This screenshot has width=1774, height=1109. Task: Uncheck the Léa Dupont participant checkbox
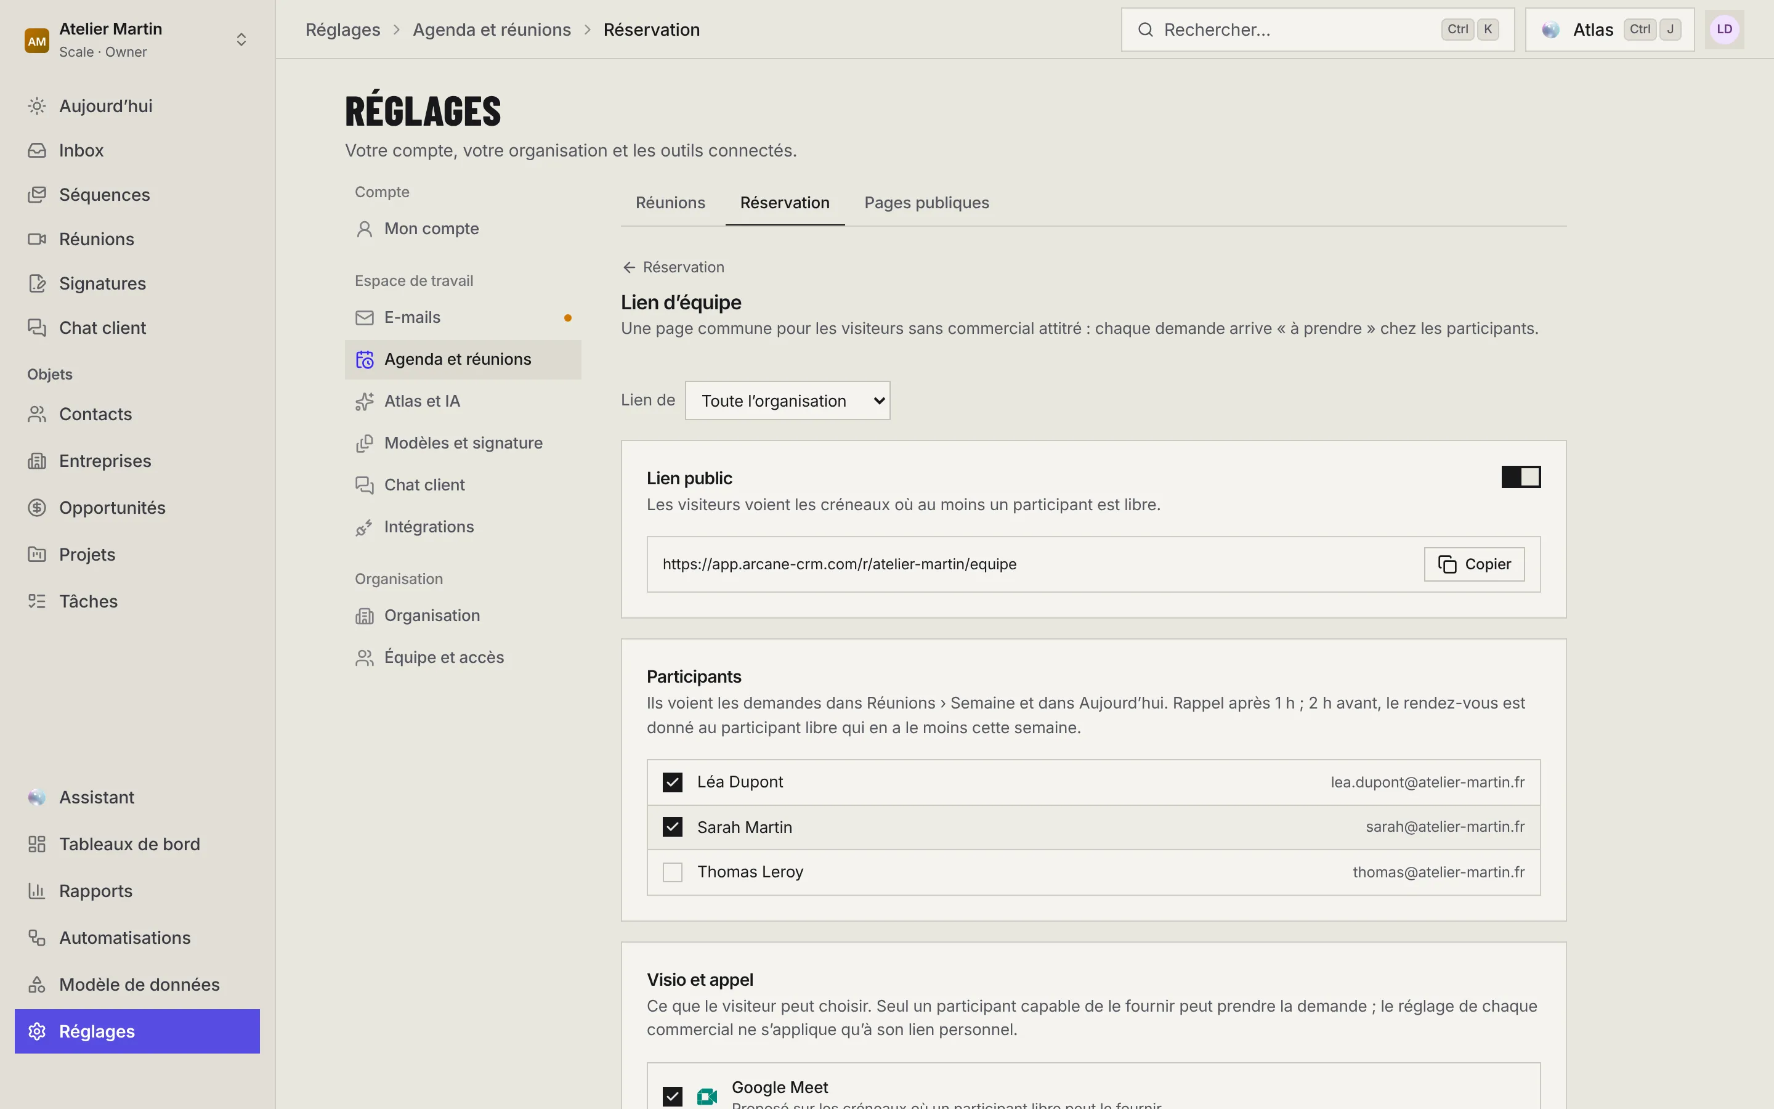(x=672, y=782)
